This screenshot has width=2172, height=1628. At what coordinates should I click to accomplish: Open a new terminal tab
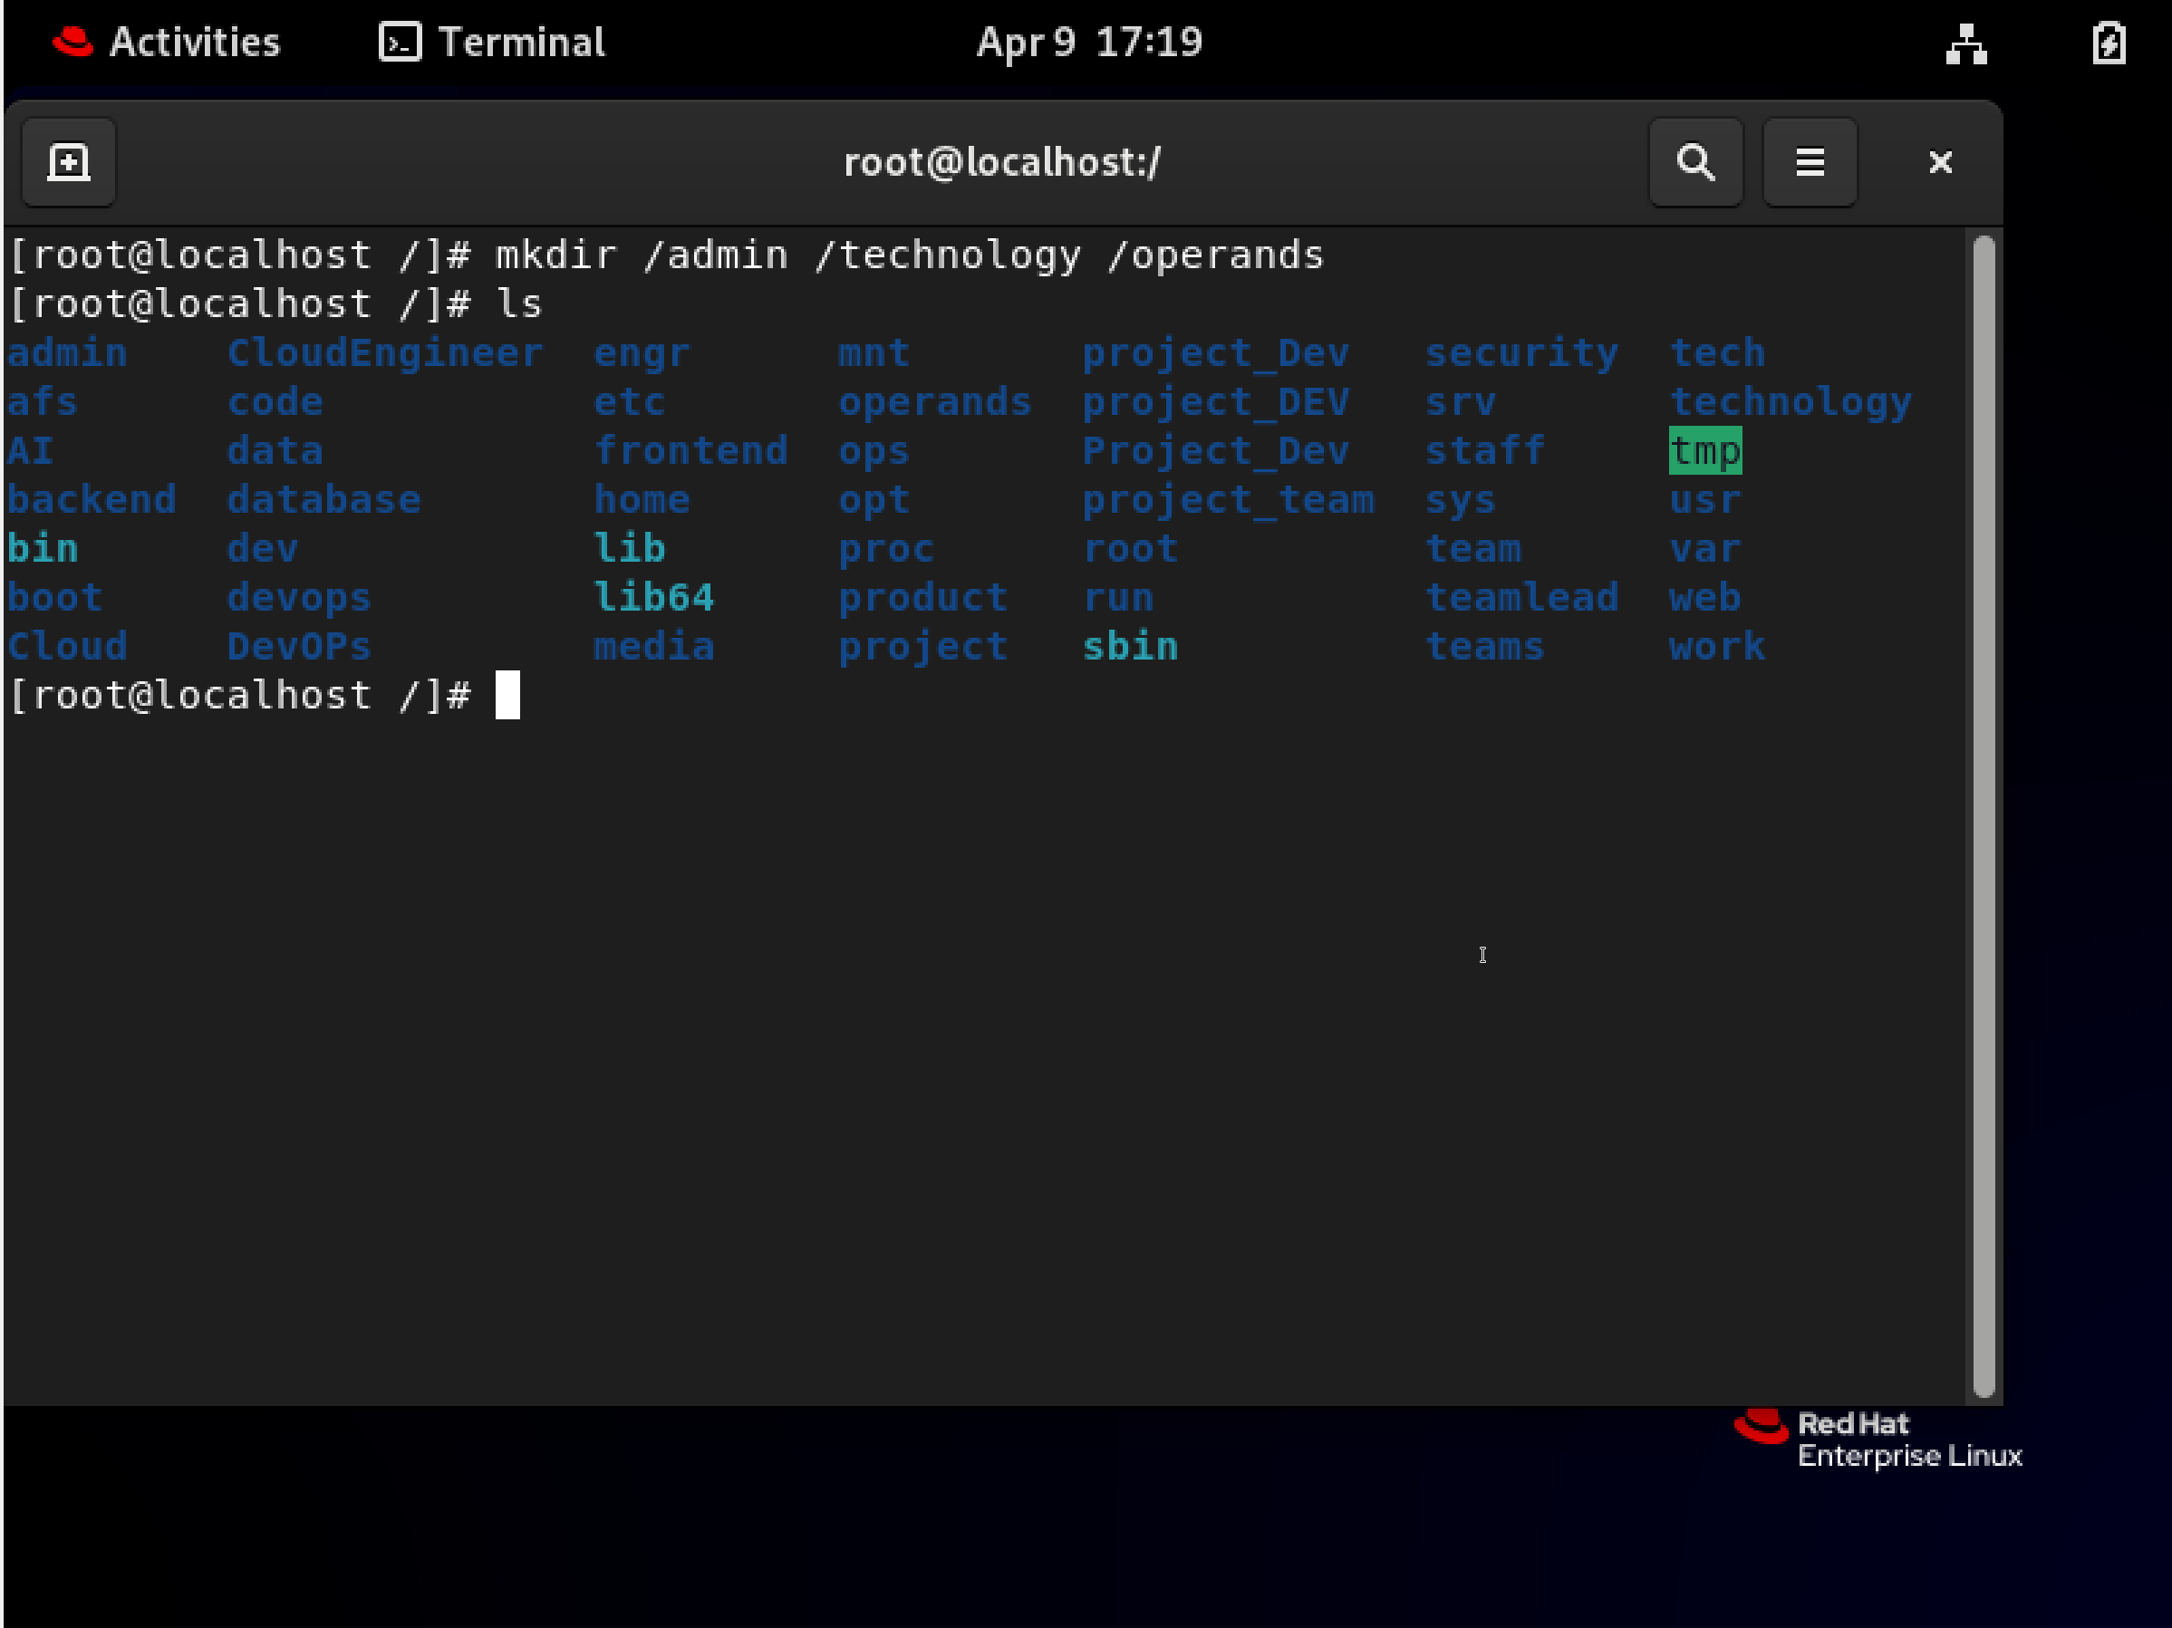click(x=69, y=162)
